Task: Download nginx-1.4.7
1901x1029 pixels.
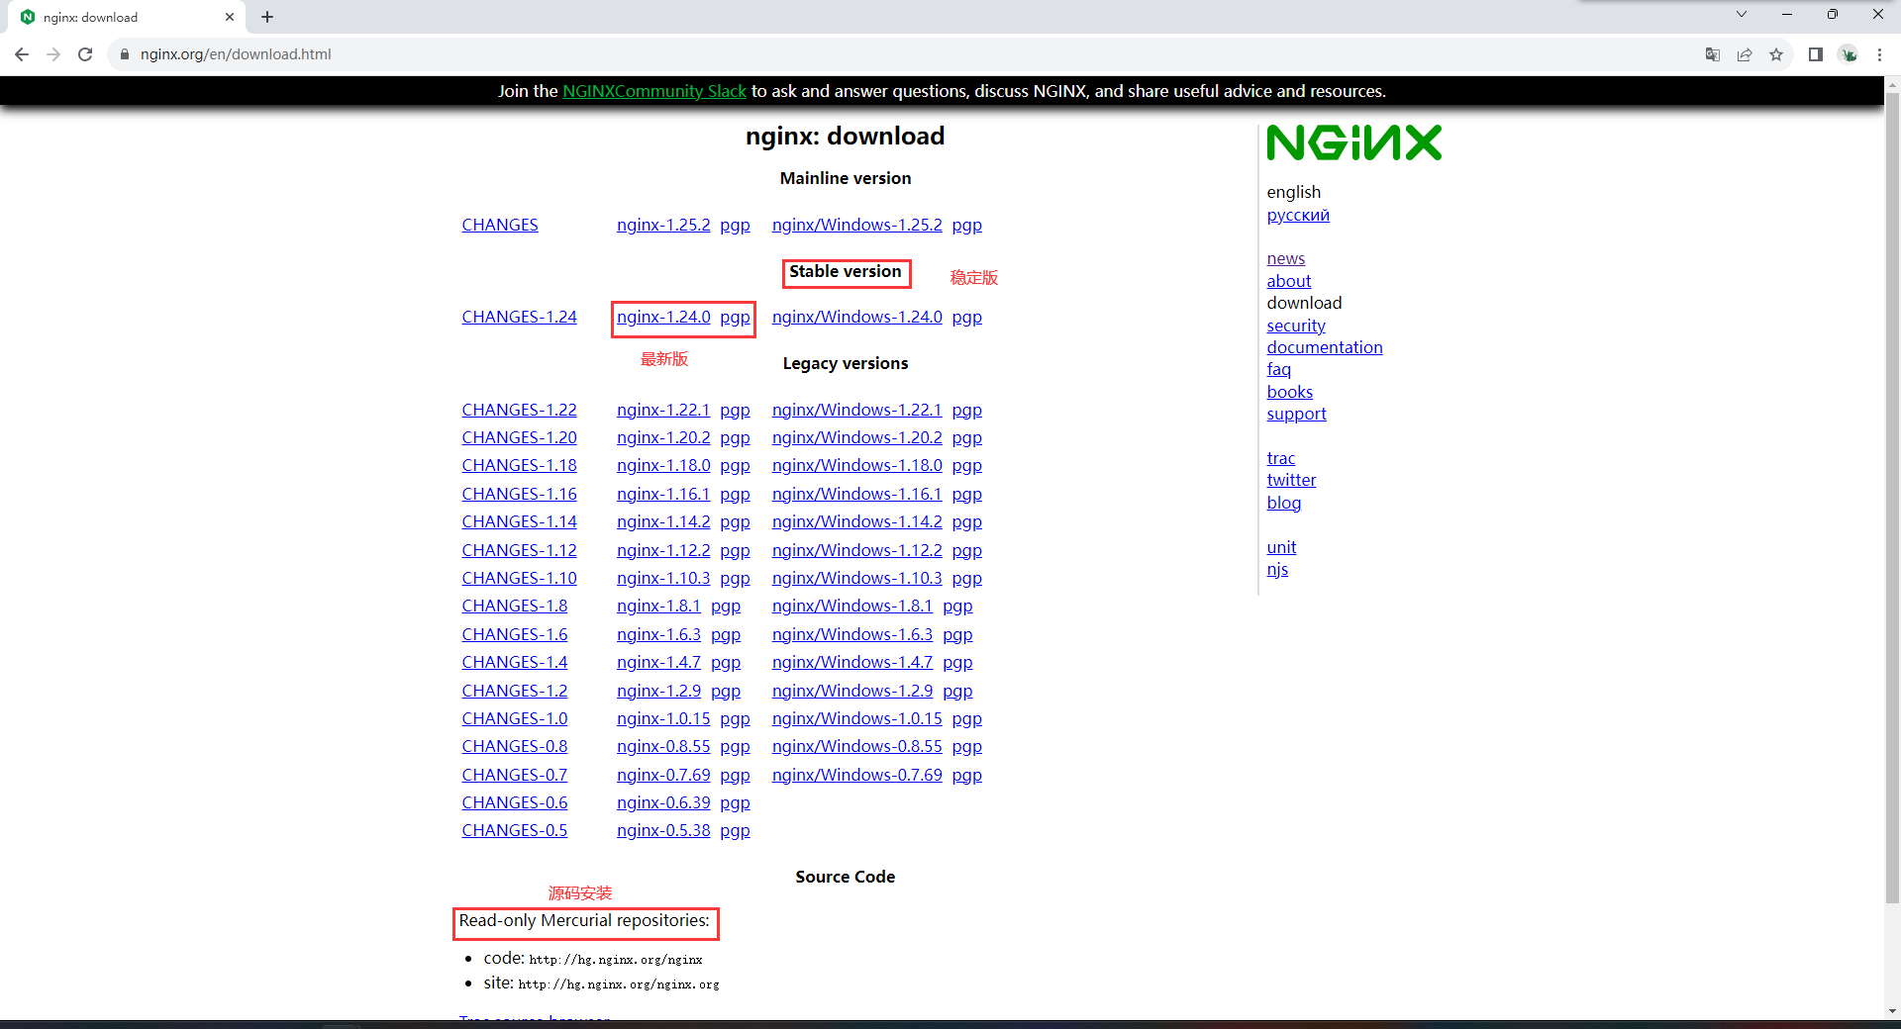Action: (658, 662)
